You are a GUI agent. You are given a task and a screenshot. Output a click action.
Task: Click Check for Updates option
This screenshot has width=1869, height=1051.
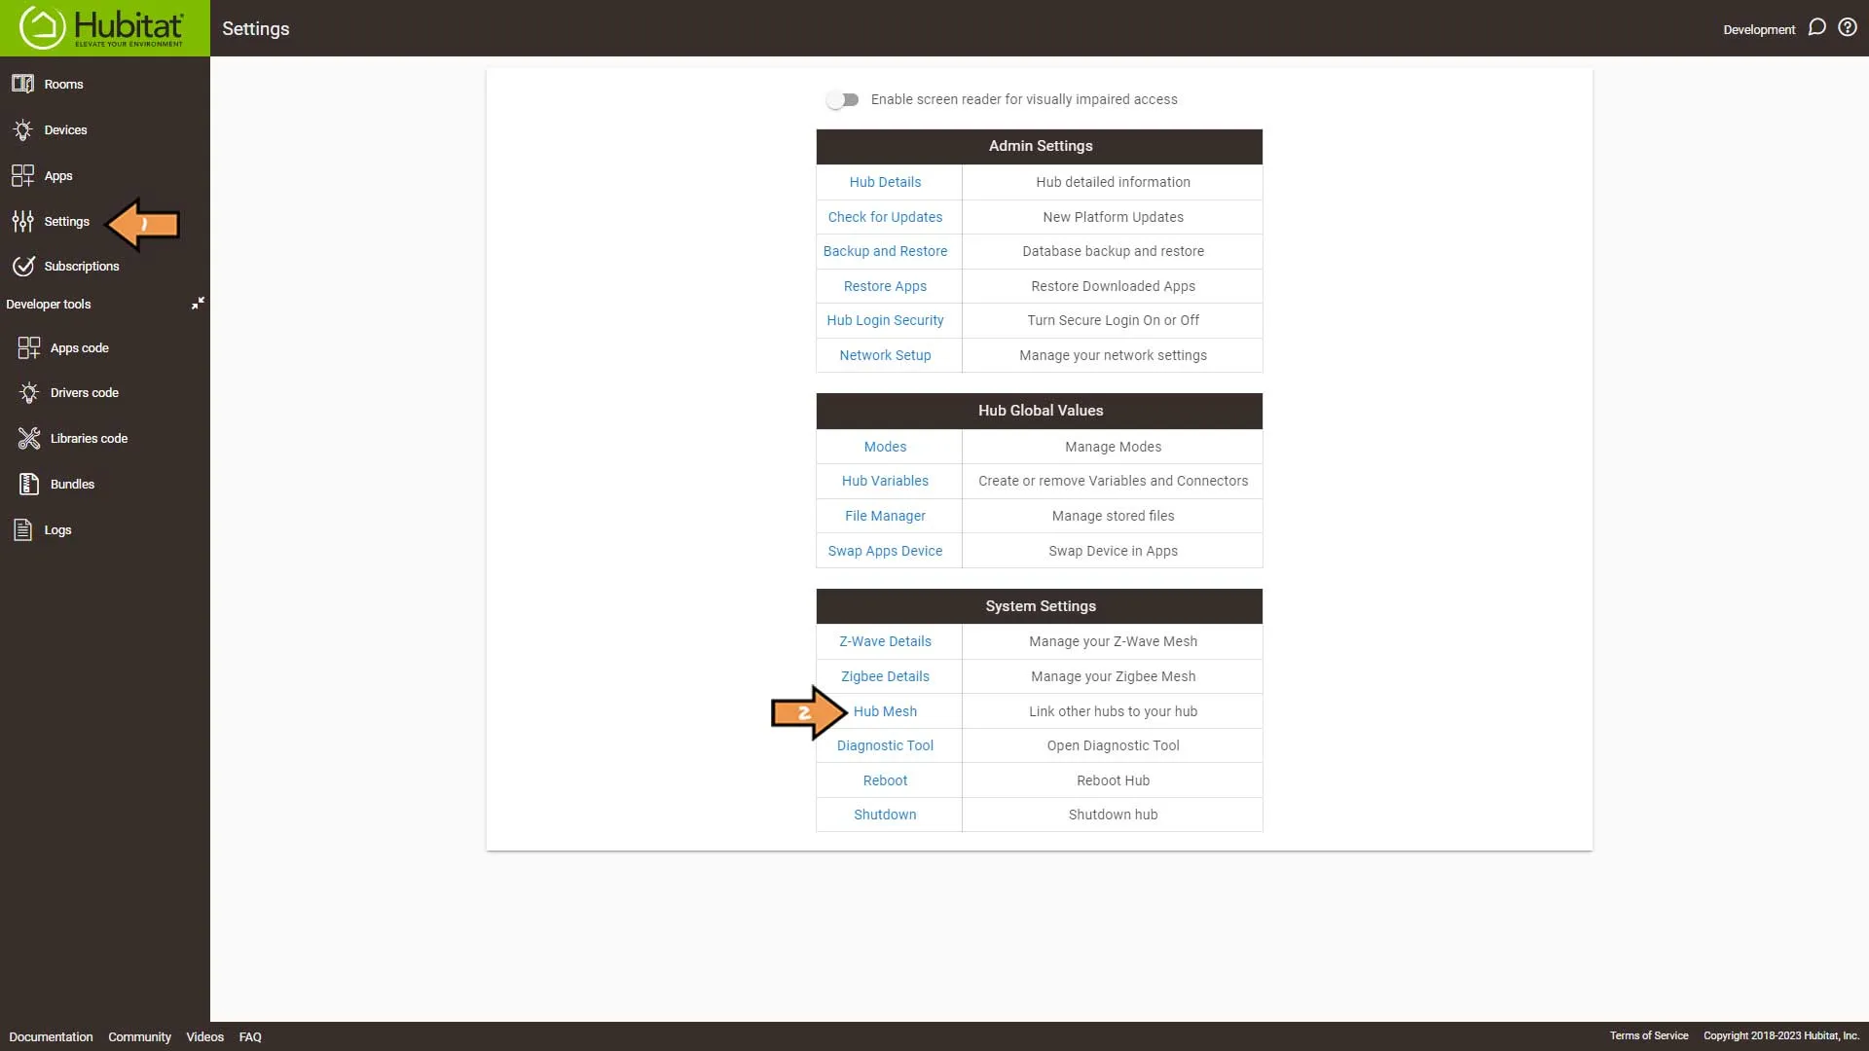[885, 216]
